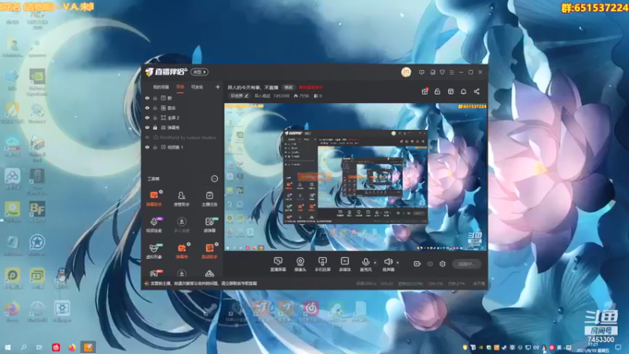
Task: Open the Firefox desktop shortcut
Action: [13, 312]
